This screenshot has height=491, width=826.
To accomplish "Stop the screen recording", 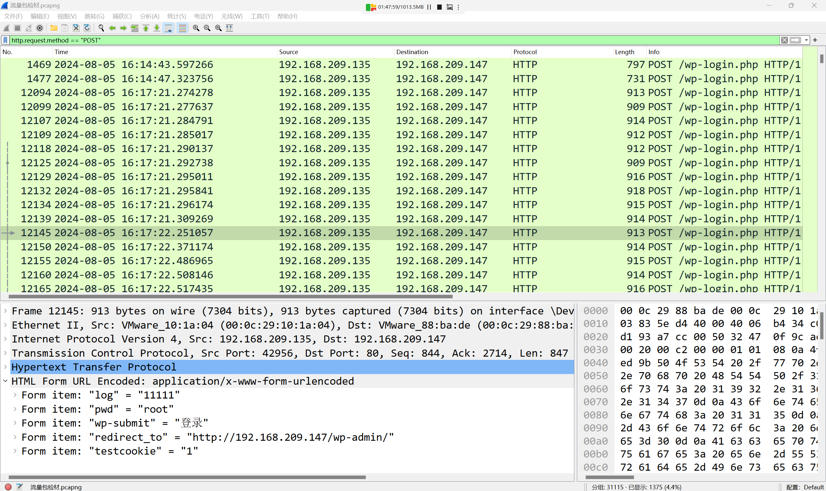I will click(439, 7).
